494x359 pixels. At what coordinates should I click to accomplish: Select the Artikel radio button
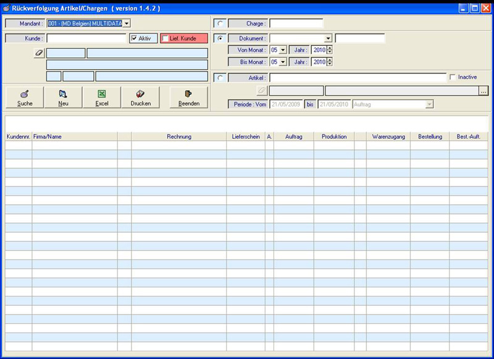219,78
